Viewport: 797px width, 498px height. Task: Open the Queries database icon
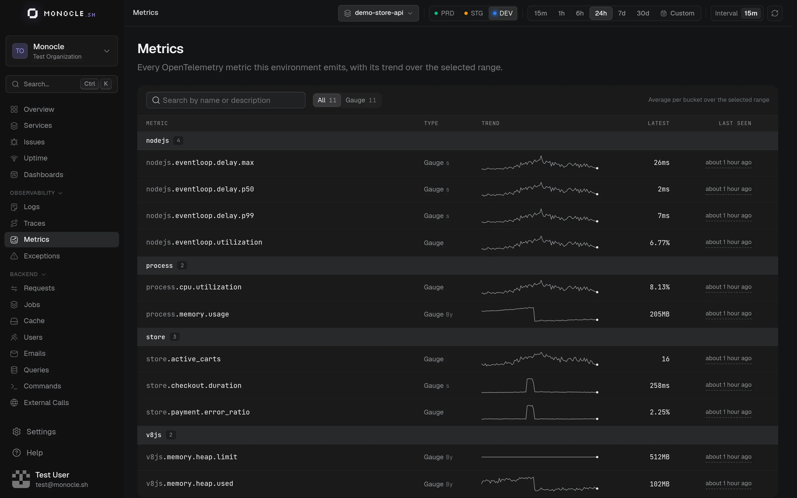click(x=14, y=370)
